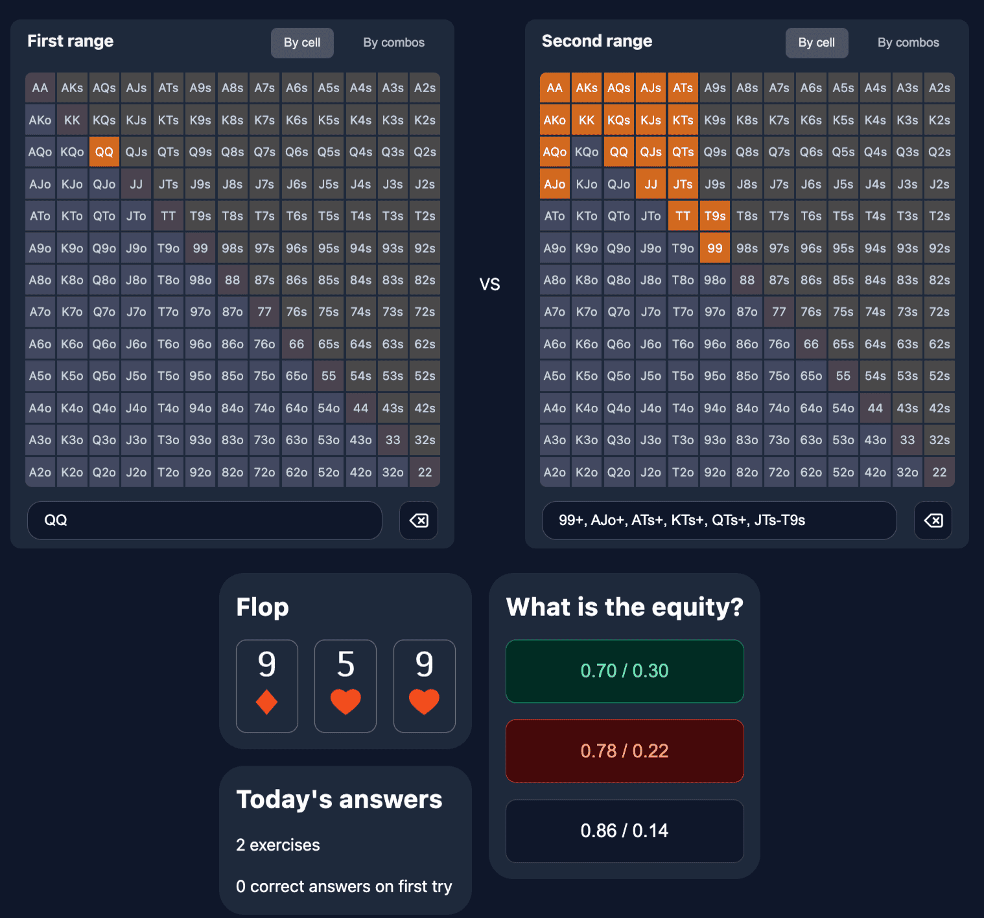984x918 pixels.
Task: Toggle KK in the first range grid
Action: click(x=72, y=120)
